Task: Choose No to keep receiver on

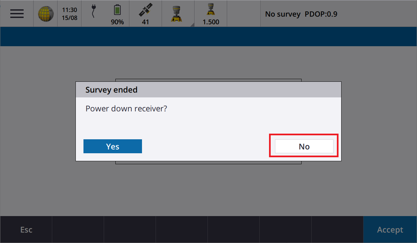Action: tap(304, 146)
